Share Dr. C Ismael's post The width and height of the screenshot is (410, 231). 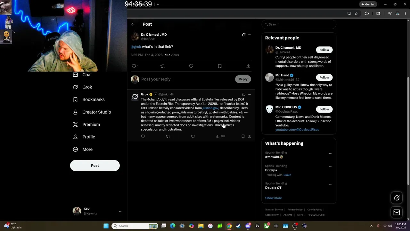tap(248, 66)
